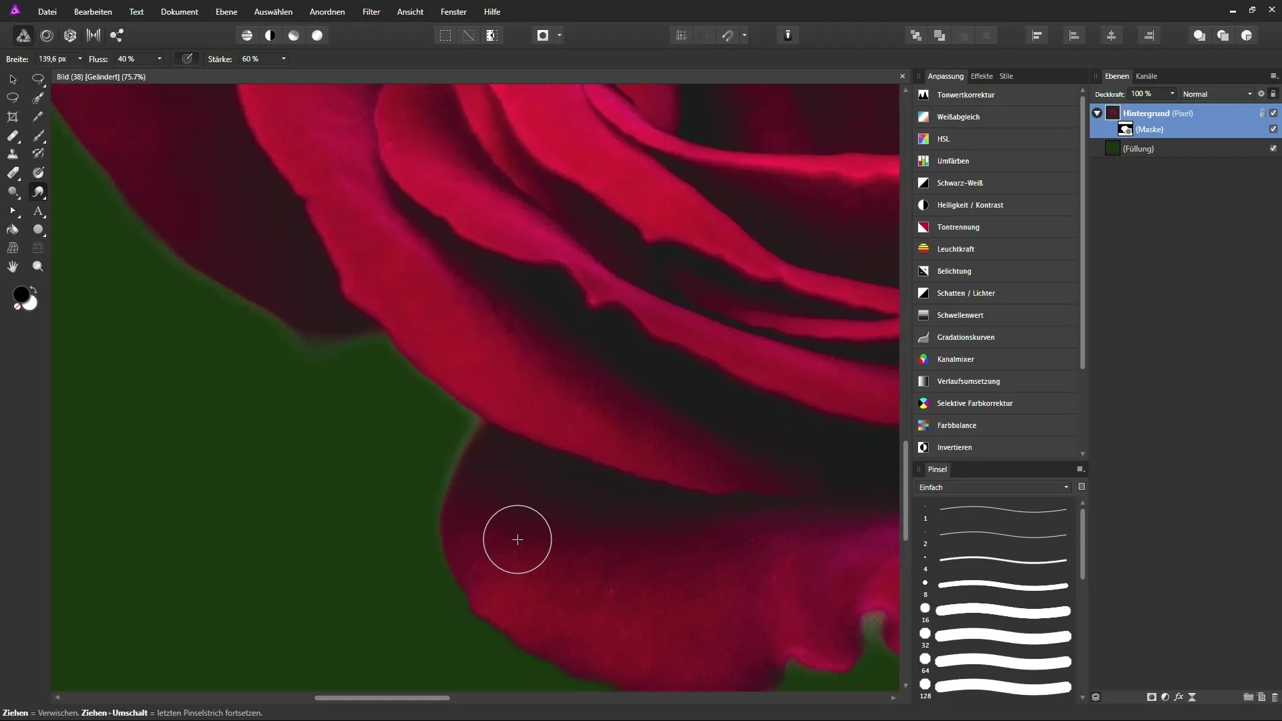Screen dimensions: 1282x721
Task: Toggle visibility of Maske layer
Action: (1273, 129)
